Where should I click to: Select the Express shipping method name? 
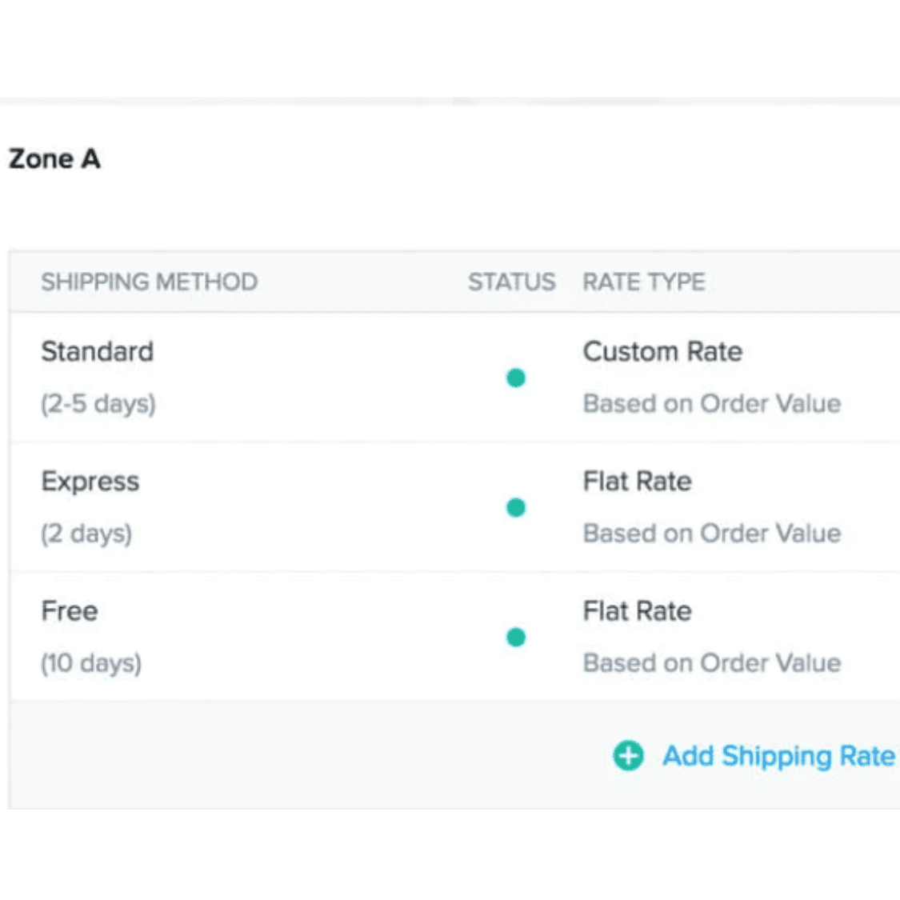(x=90, y=481)
